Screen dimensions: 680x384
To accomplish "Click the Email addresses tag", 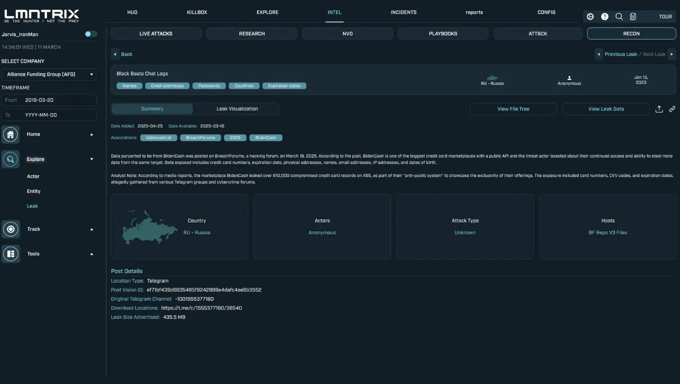I will (168, 86).
